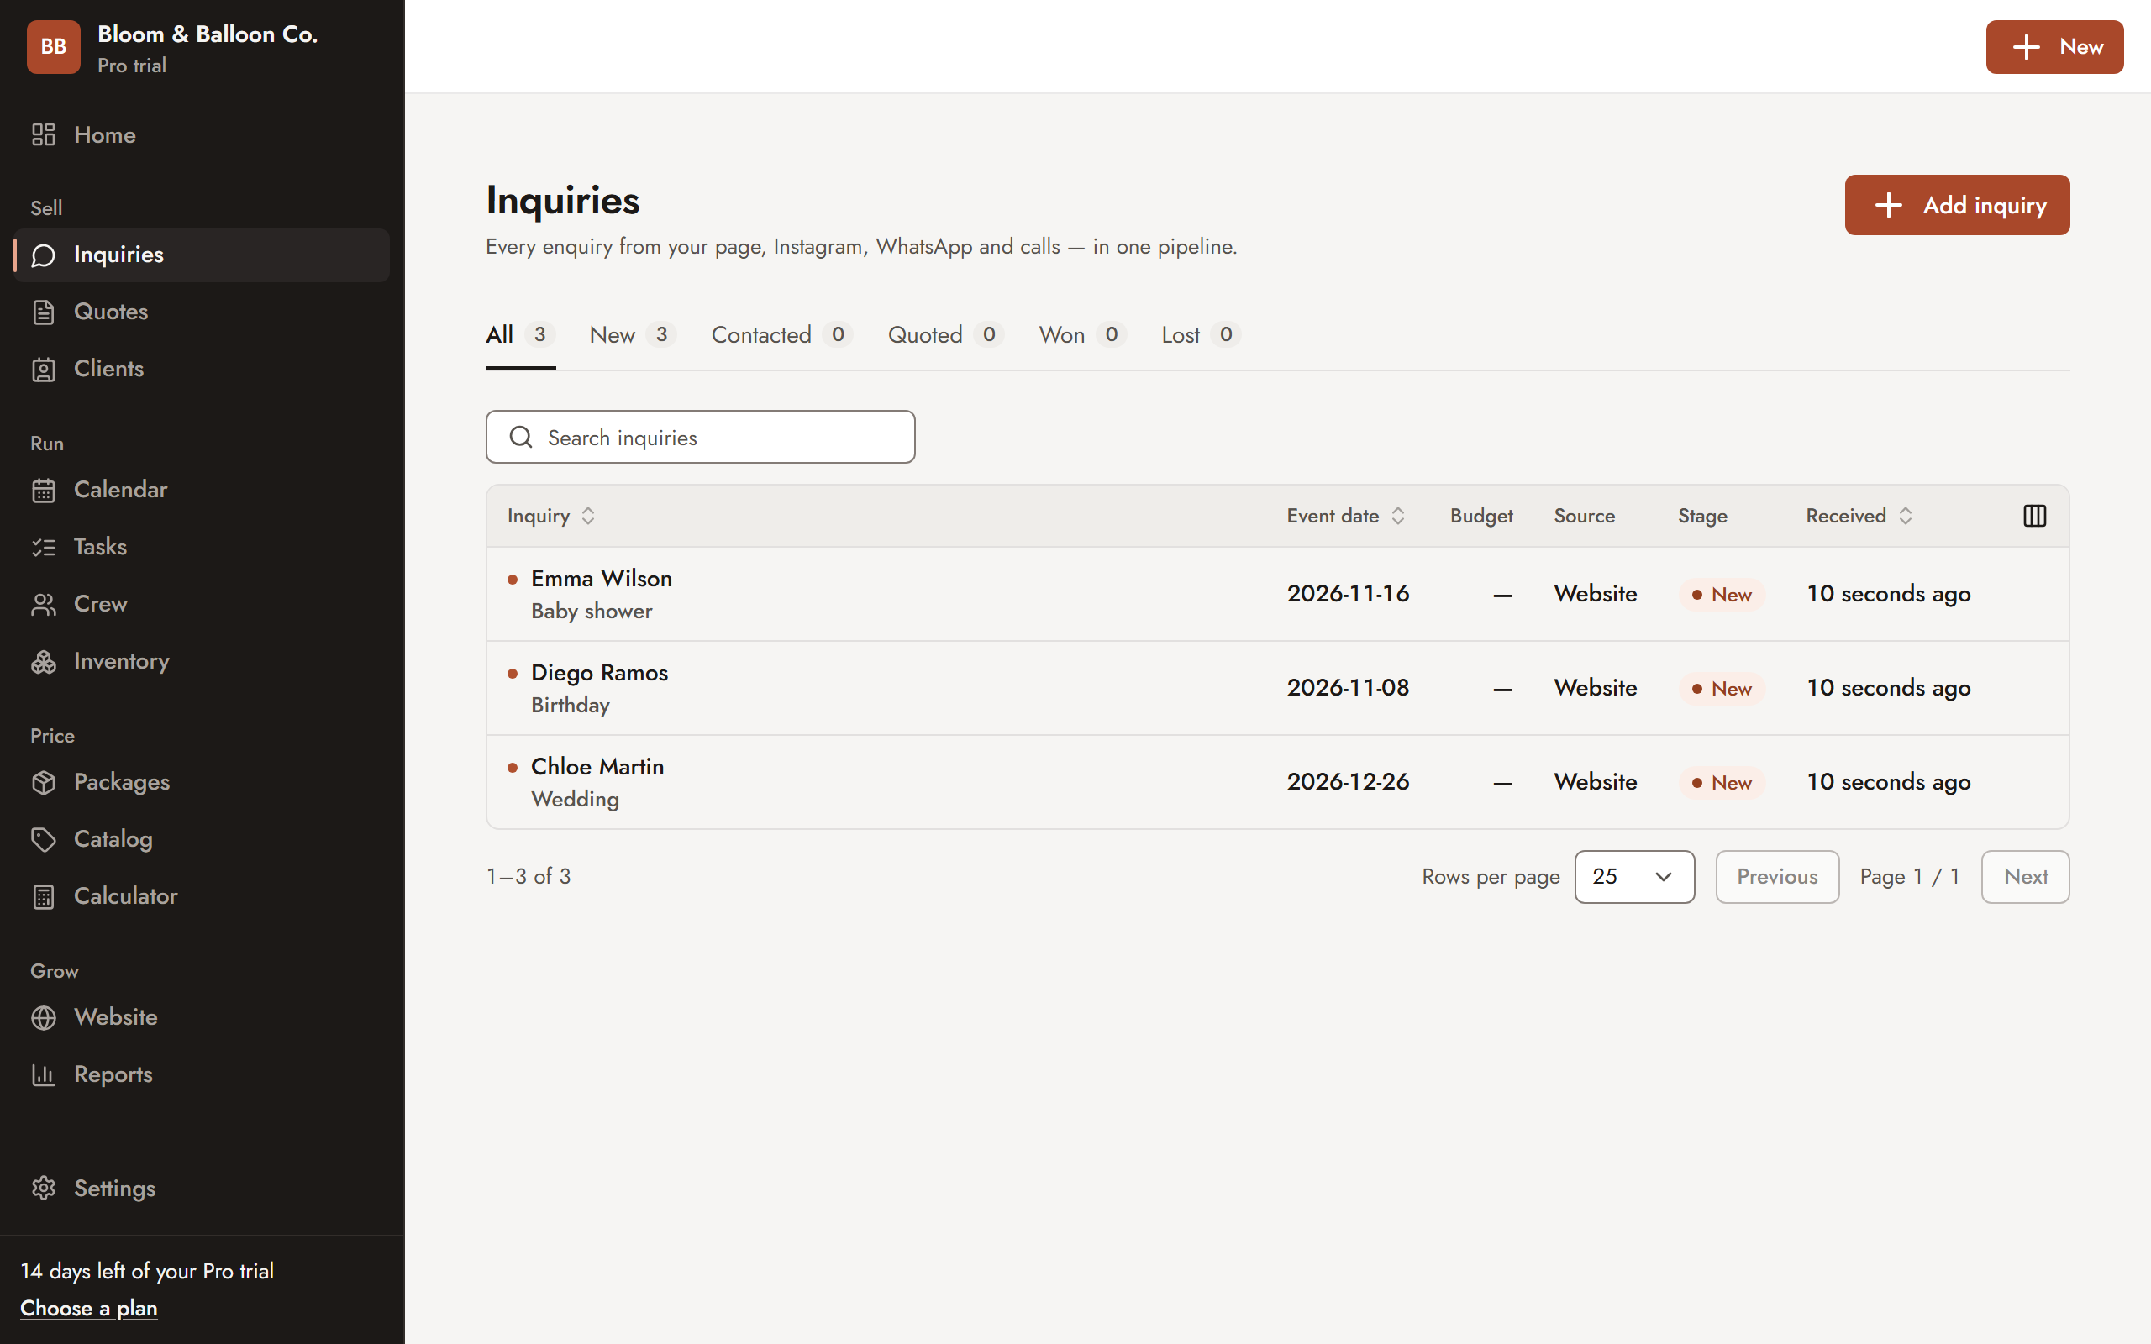Viewport: 2151px width, 1344px height.
Task: Click the New stage badge for Emma Wilson
Action: point(1722,595)
